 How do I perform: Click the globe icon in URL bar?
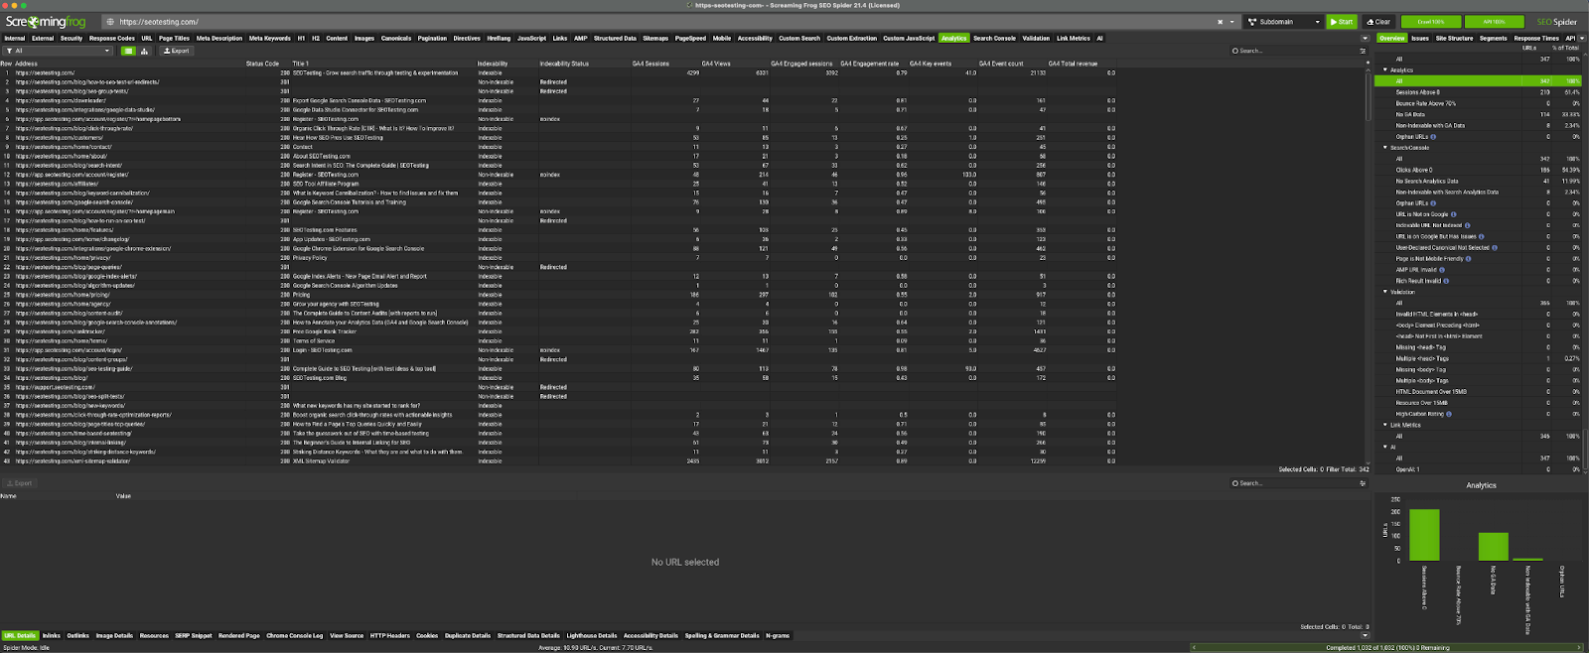click(x=110, y=22)
